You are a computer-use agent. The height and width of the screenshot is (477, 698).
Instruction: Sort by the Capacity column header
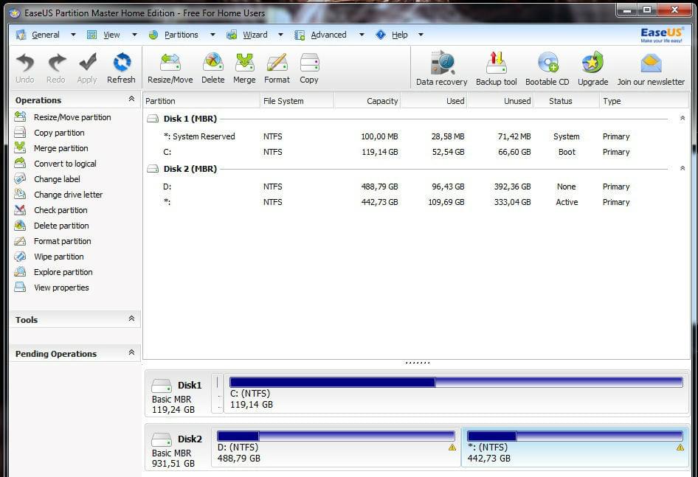pos(367,101)
